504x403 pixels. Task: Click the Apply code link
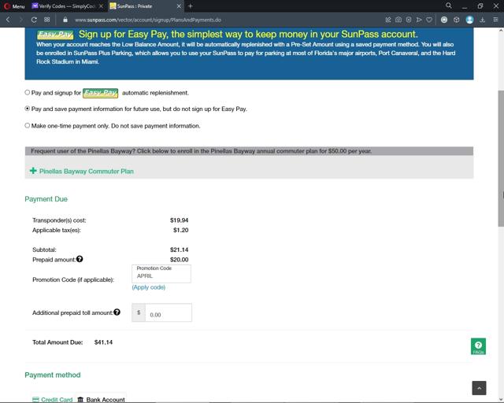(x=149, y=287)
